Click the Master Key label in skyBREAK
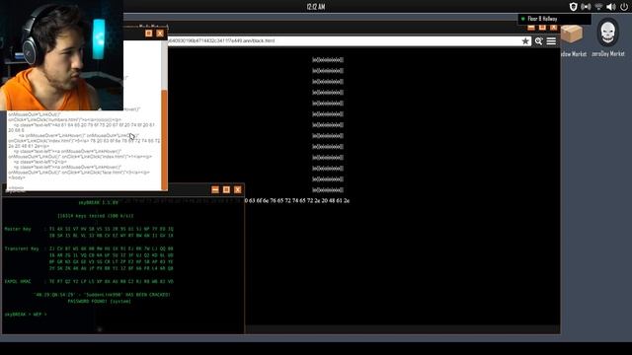Viewport: 632px width, 355px height. click(18, 229)
